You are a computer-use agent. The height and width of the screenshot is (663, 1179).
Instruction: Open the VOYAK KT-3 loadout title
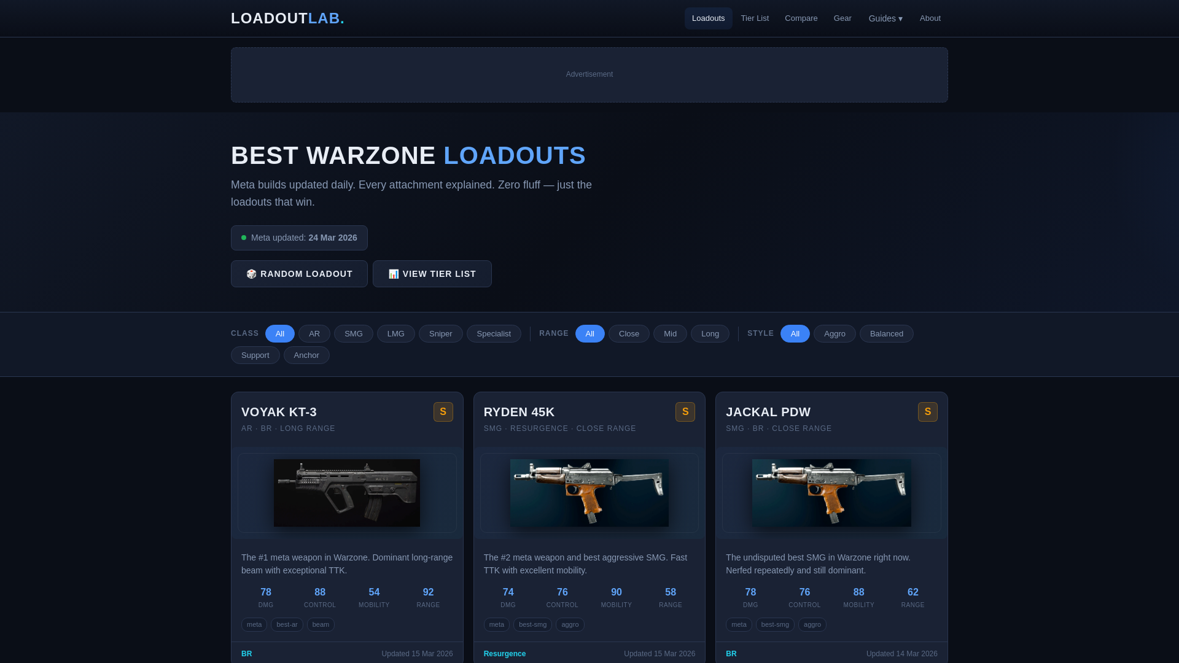click(x=279, y=412)
